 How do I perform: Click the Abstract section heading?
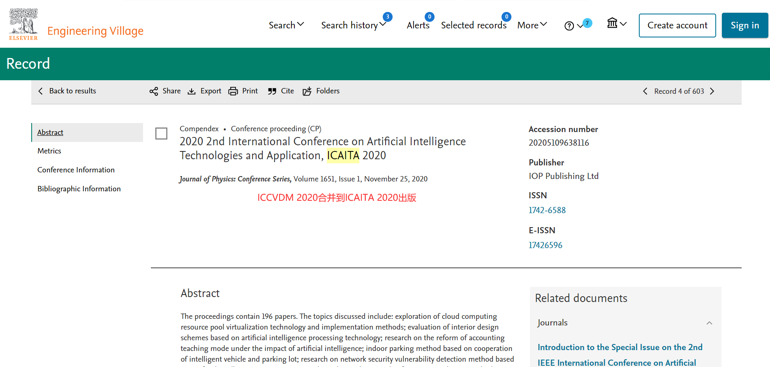200,293
